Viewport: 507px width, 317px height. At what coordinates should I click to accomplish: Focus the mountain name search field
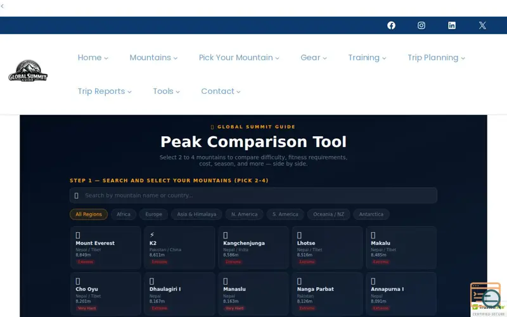pyautogui.click(x=253, y=195)
